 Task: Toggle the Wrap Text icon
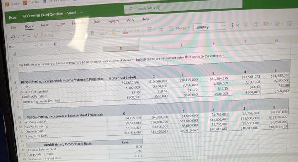click(x=161, y=29)
